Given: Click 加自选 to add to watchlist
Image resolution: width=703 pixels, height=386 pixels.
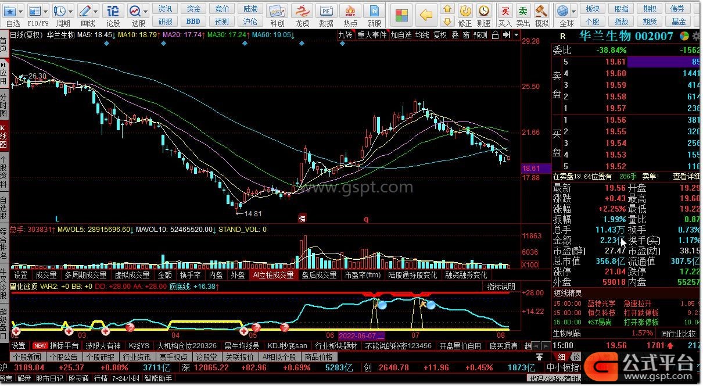Looking at the screenshot, I should coord(401,35).
